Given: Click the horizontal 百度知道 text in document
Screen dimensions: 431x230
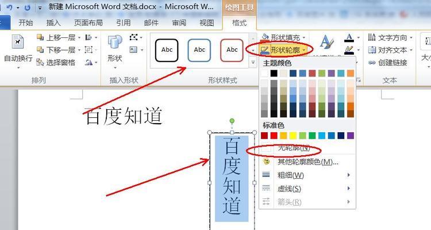Looking at the screenshot, I should click(124, 116).
